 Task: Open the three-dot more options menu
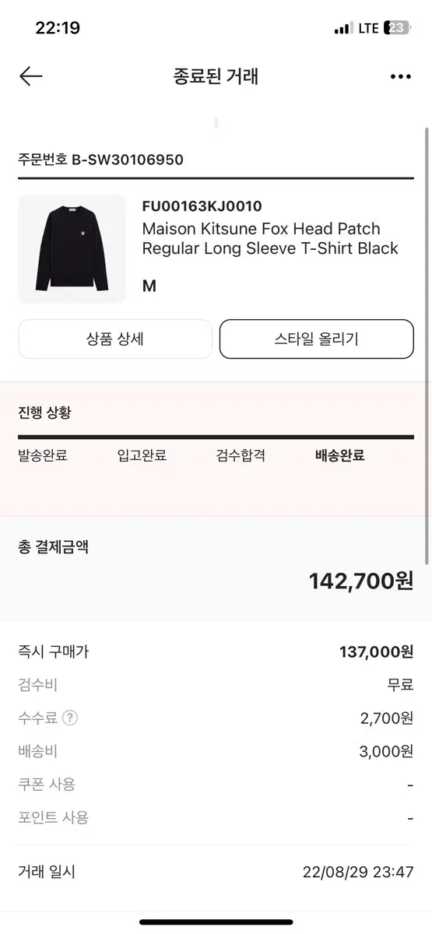(400, 76)
